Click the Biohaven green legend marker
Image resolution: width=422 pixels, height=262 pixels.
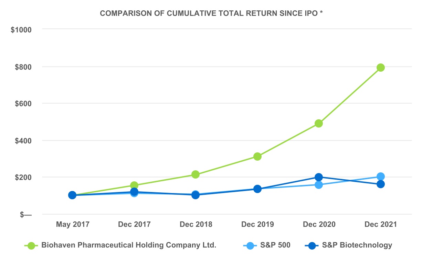(31, 246)
